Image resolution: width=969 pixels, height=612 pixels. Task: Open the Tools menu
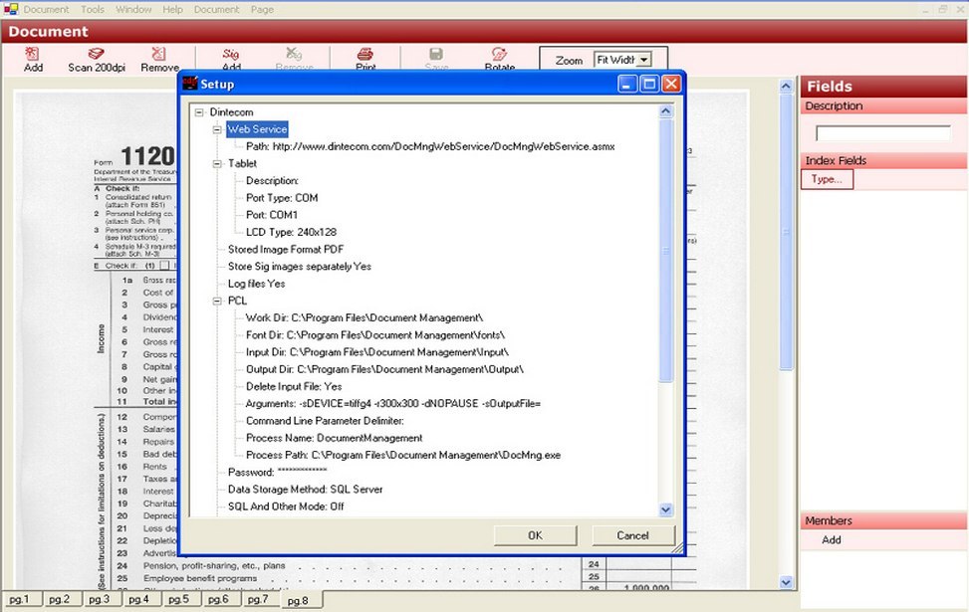pyautogui.click(x=91, y=9)
